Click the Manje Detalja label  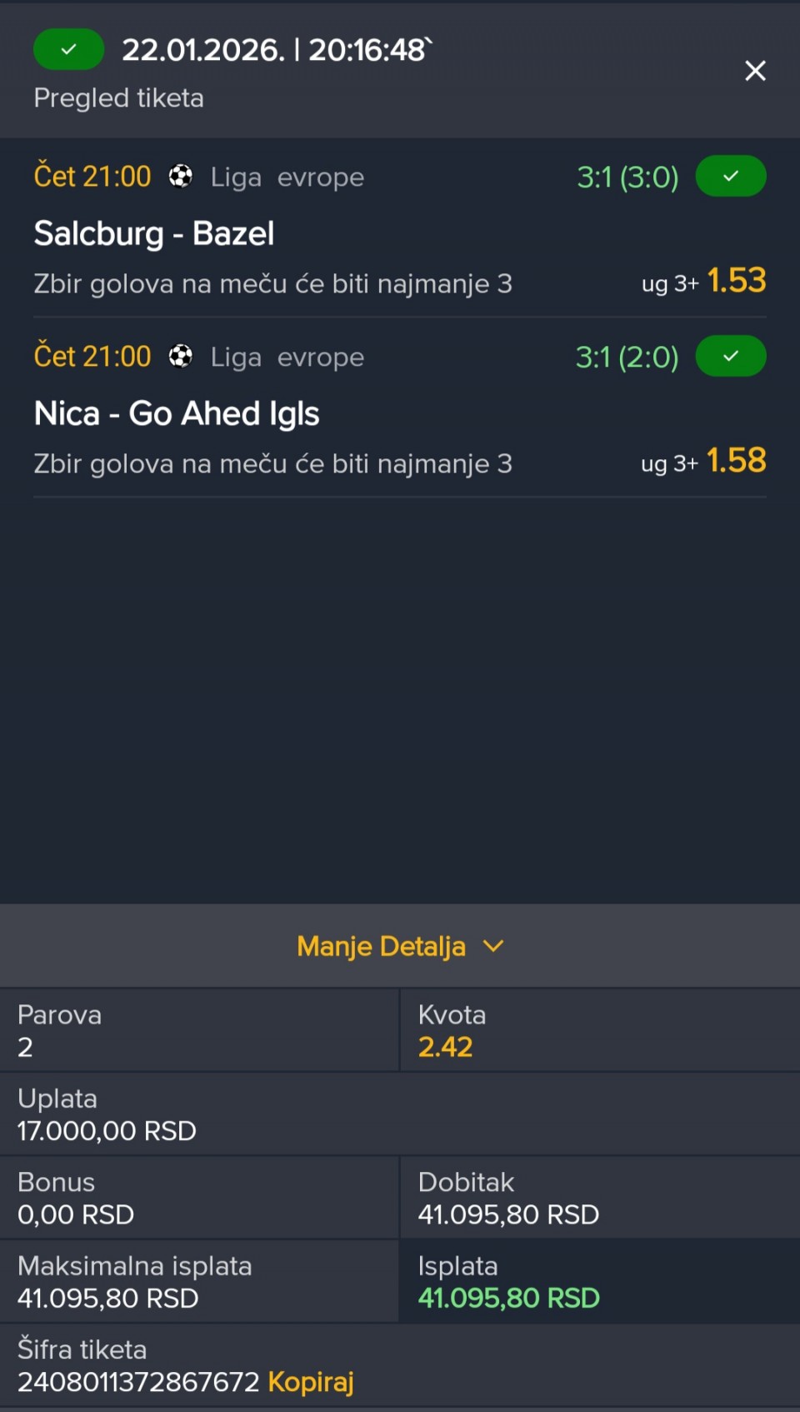tap(381, 946)
